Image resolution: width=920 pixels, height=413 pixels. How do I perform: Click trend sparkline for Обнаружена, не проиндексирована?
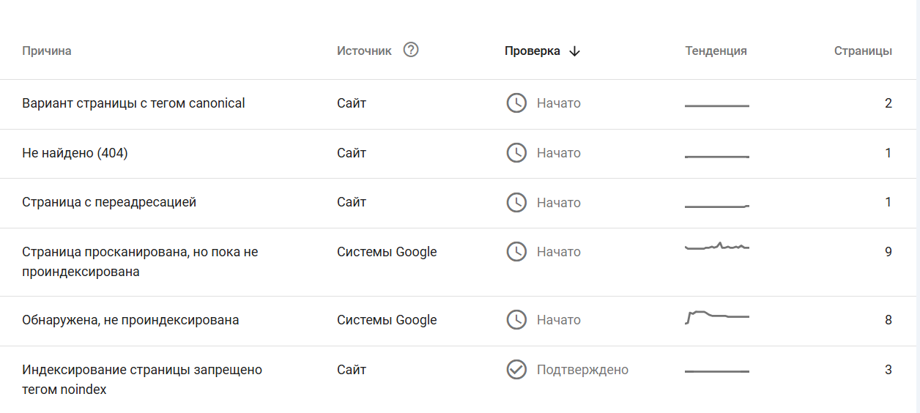716,316
